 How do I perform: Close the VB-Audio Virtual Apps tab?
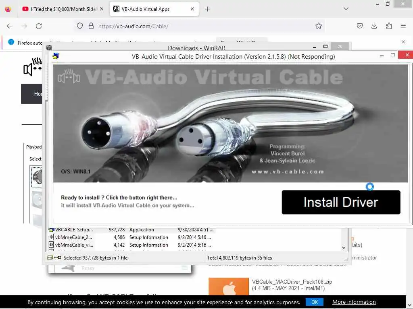click(x=192, y=9)
